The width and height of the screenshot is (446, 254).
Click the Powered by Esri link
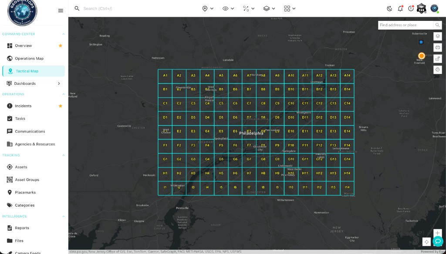[x=433, y=252]
